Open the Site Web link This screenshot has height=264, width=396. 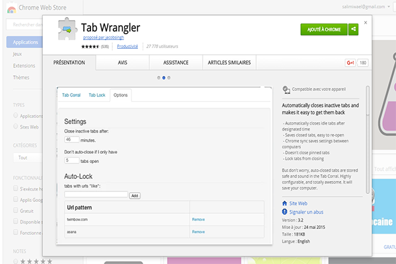pos(298,203)
